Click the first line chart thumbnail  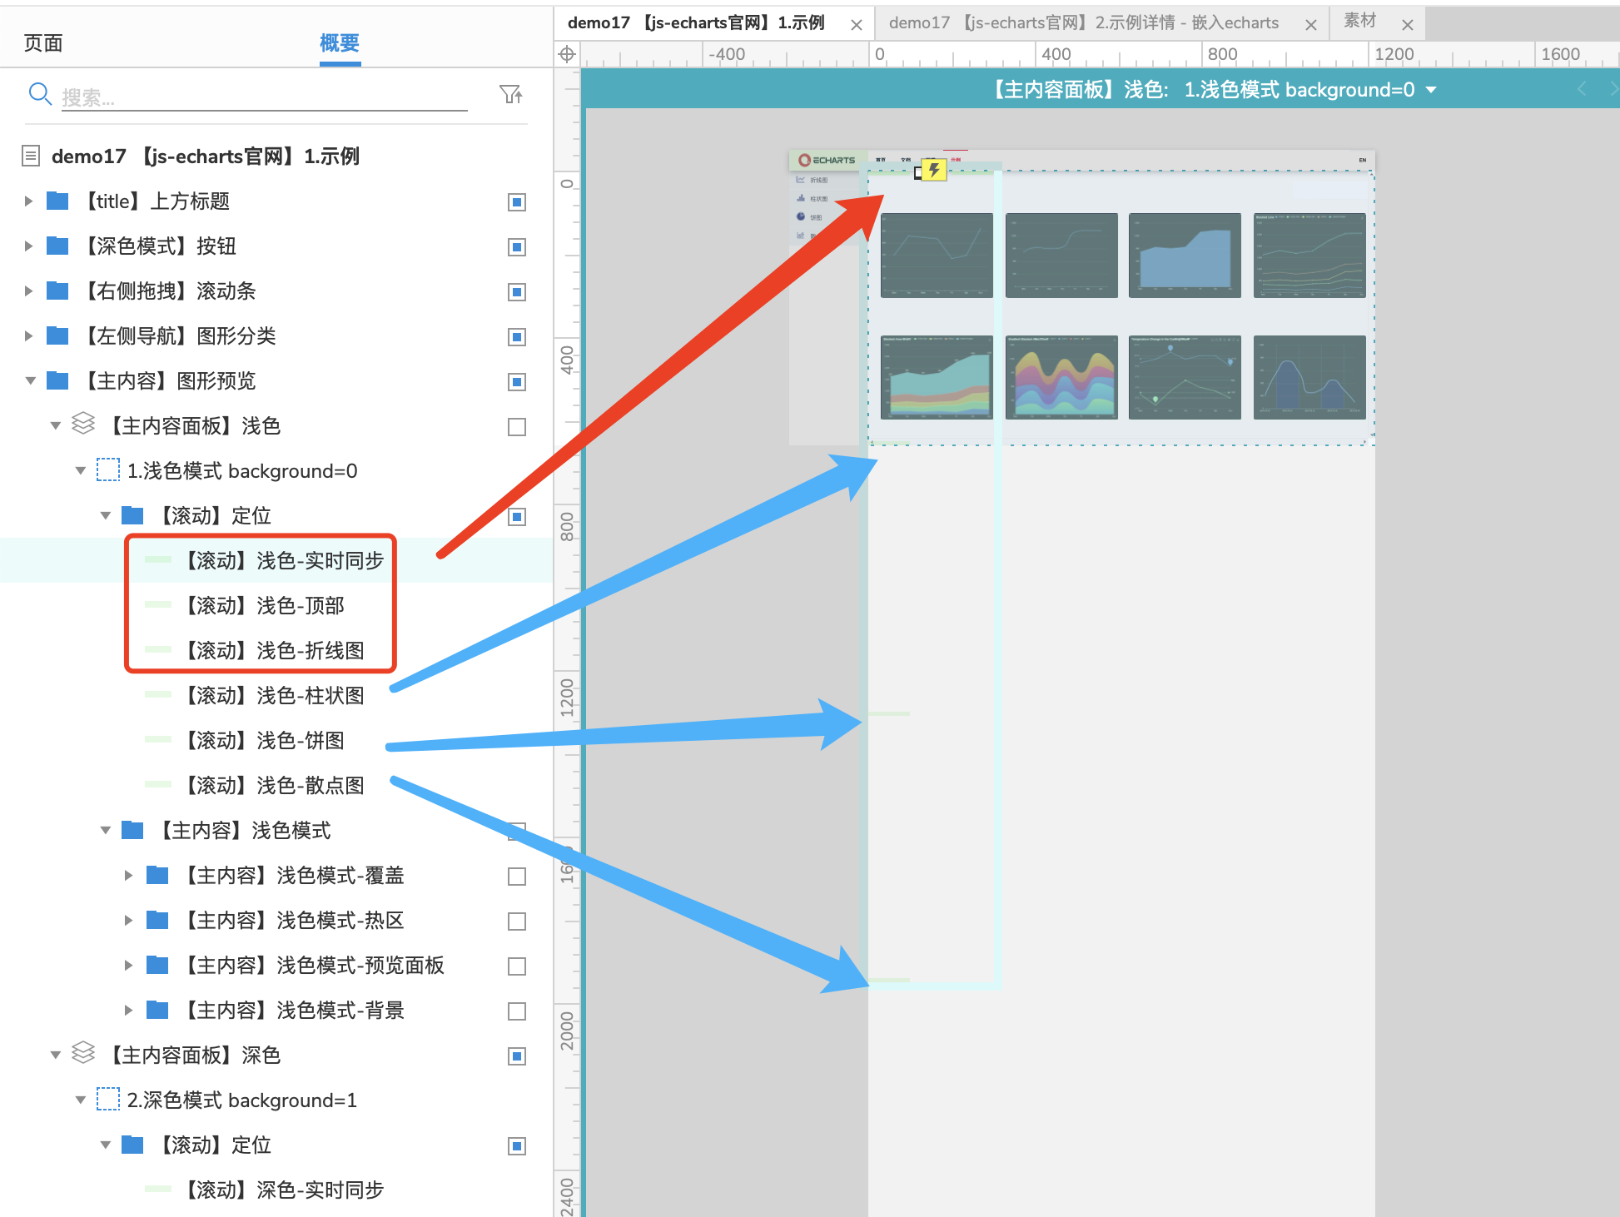pyautogui.click(x=937, y=255)
